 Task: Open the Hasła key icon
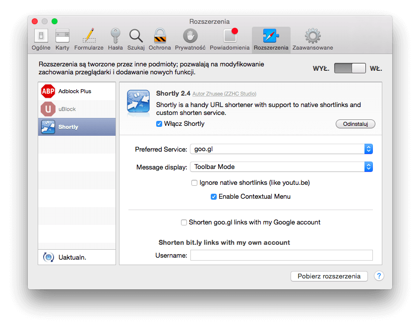pos(116,36)
